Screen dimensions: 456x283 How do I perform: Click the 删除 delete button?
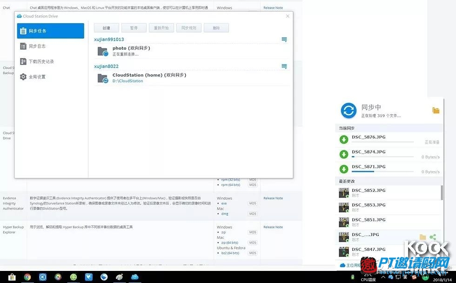pos(216,28)
